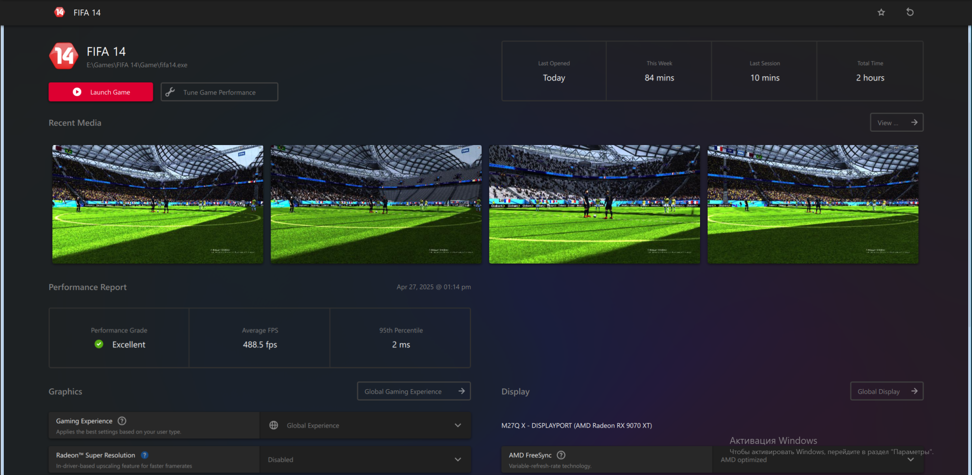
Task: Click the small FIFA 14 logo in title bar
Action: [59, 12]
